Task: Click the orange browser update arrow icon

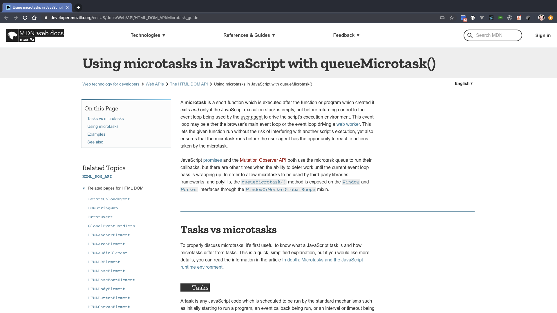Action: click(551, 18)
